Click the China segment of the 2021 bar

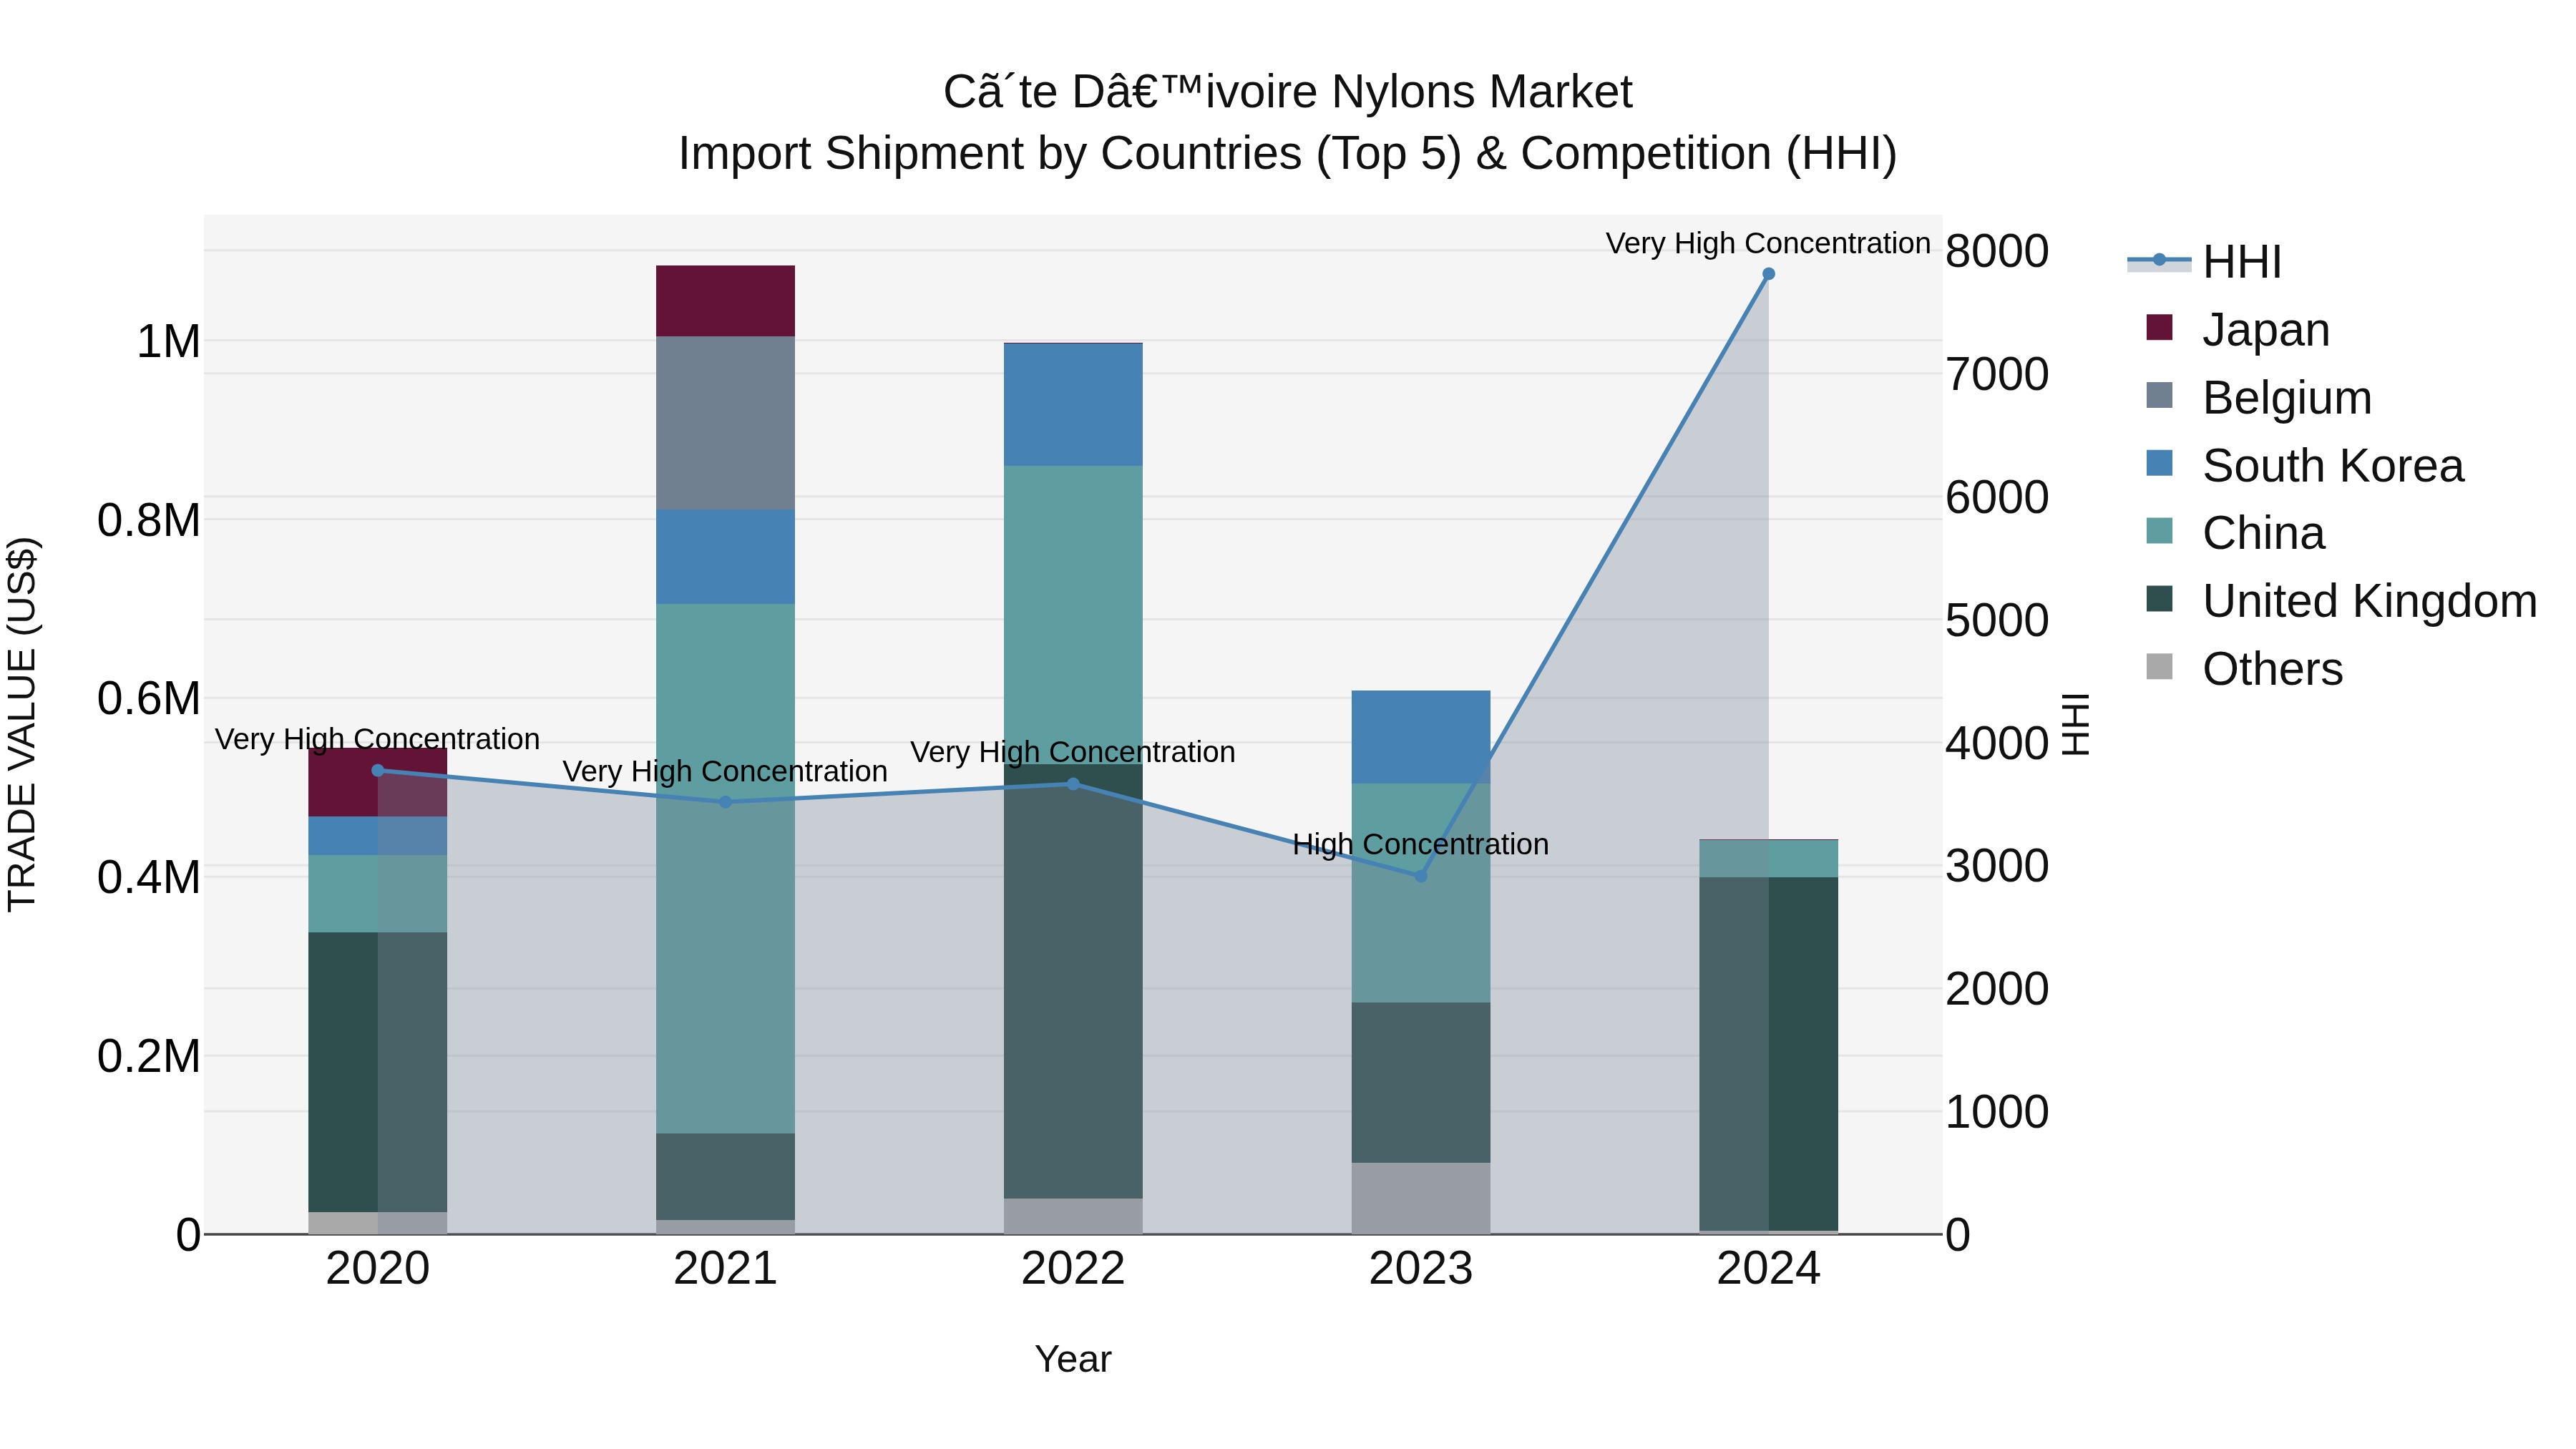(x=726, y=869)
